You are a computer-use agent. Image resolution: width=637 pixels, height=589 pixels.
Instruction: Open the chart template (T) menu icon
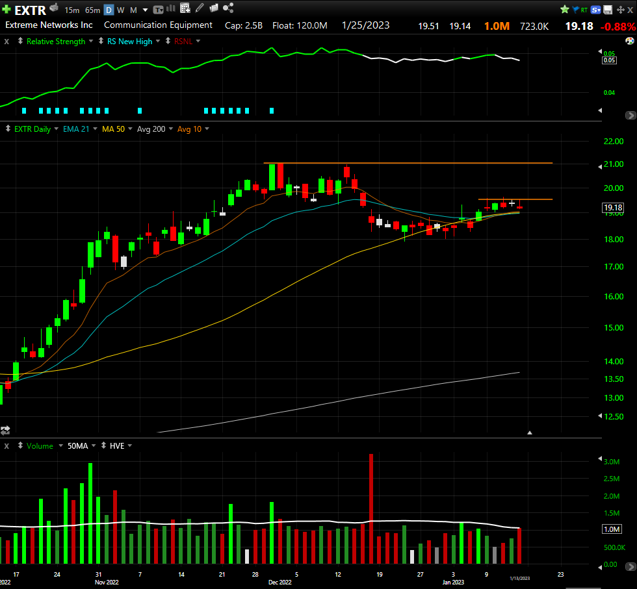point(158,10)
